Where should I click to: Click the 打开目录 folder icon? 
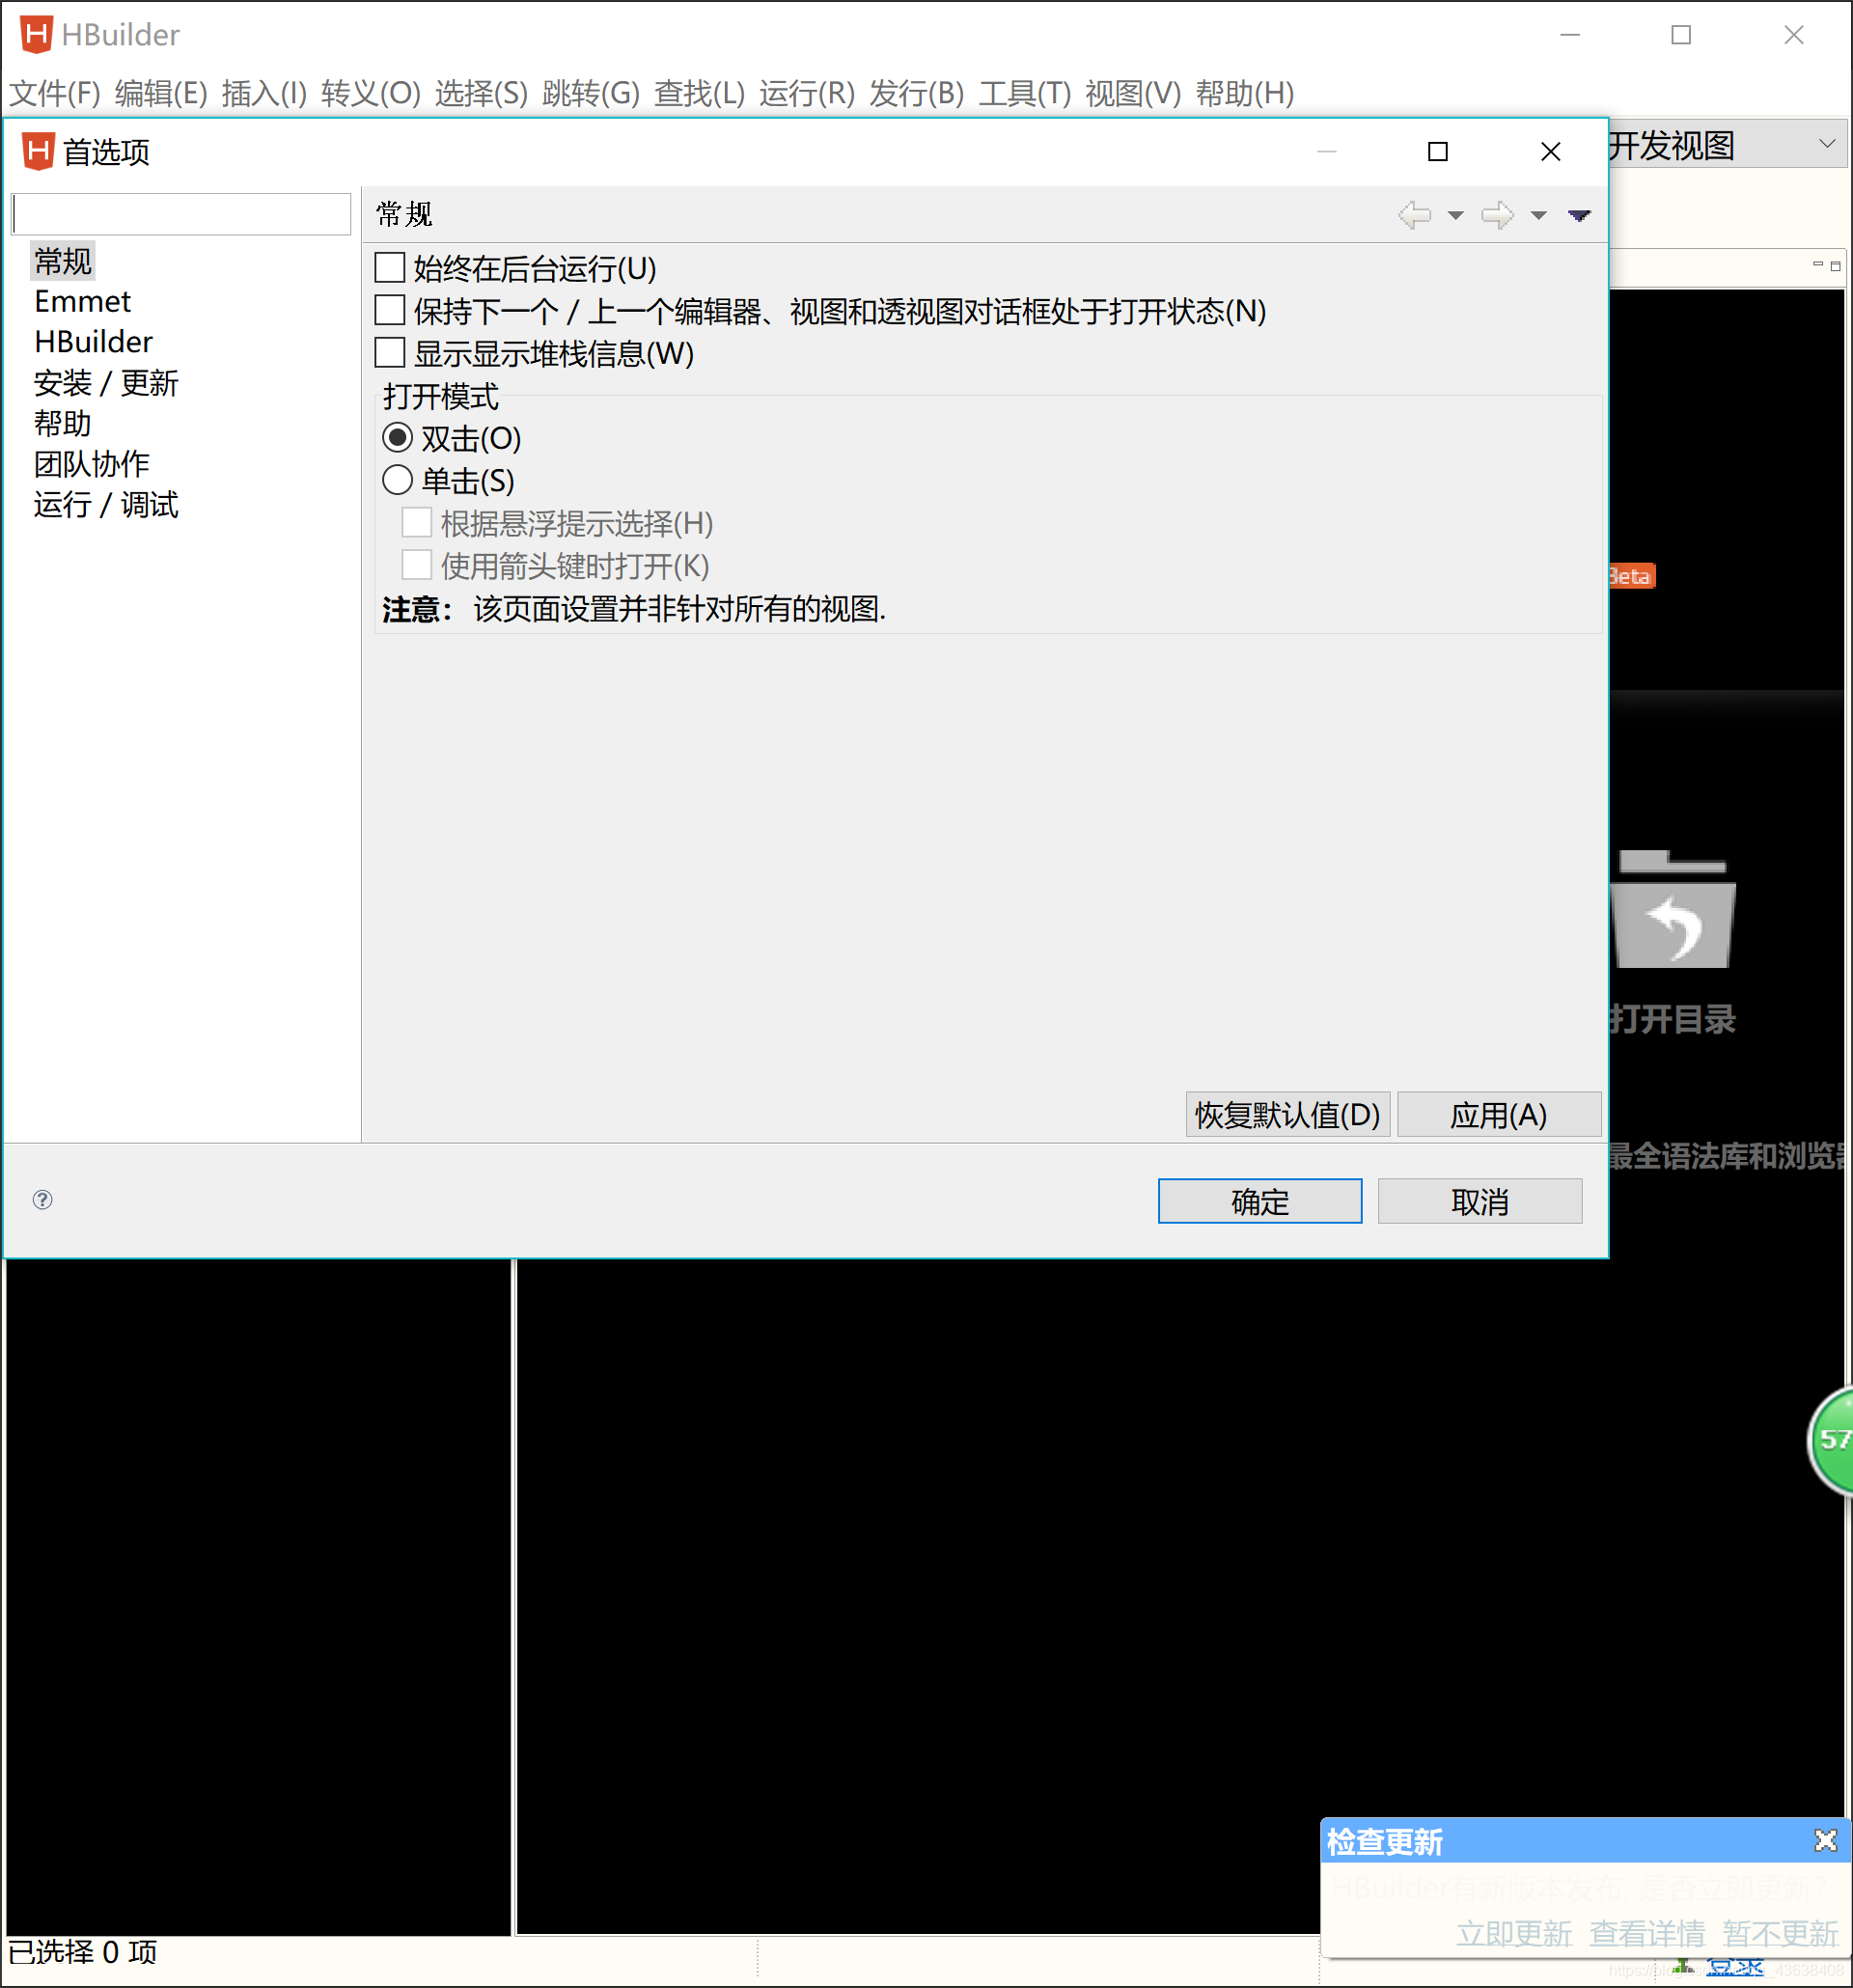click(x=1673, y=909)
